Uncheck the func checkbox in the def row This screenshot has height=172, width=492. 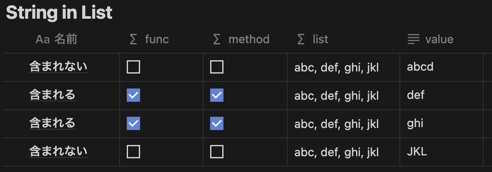(x=133, y=95)
